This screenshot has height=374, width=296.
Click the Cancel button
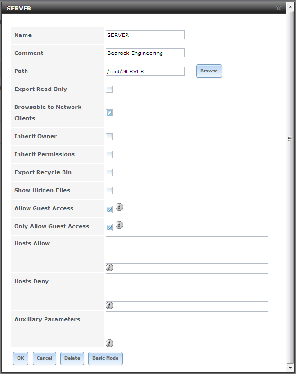tap(45, 358)
